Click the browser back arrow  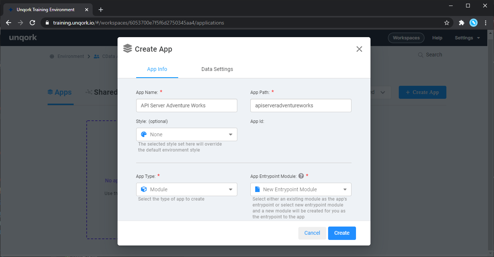point(9,23)
